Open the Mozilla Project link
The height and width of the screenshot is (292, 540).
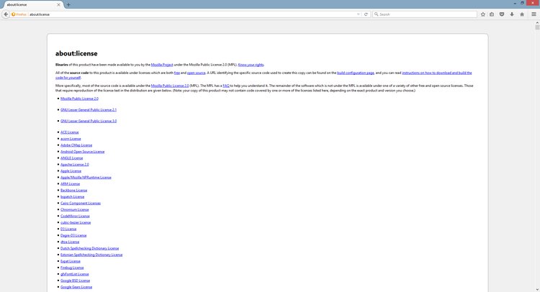pyautogui.click(x=162, y=65)
